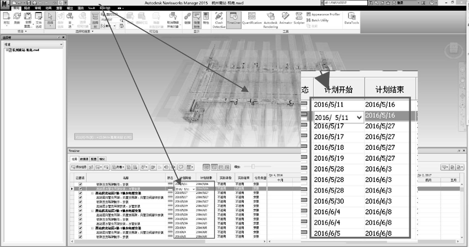Click the 计划开始 column header
Viewport: 469px width, 247px height.
pos(185,178)
